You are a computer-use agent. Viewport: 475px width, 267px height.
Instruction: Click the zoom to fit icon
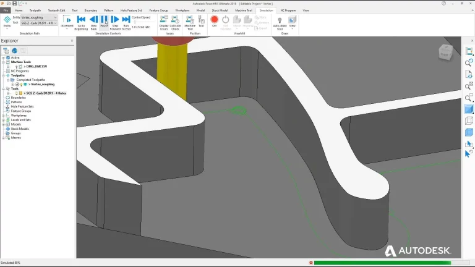pos(469,86)
